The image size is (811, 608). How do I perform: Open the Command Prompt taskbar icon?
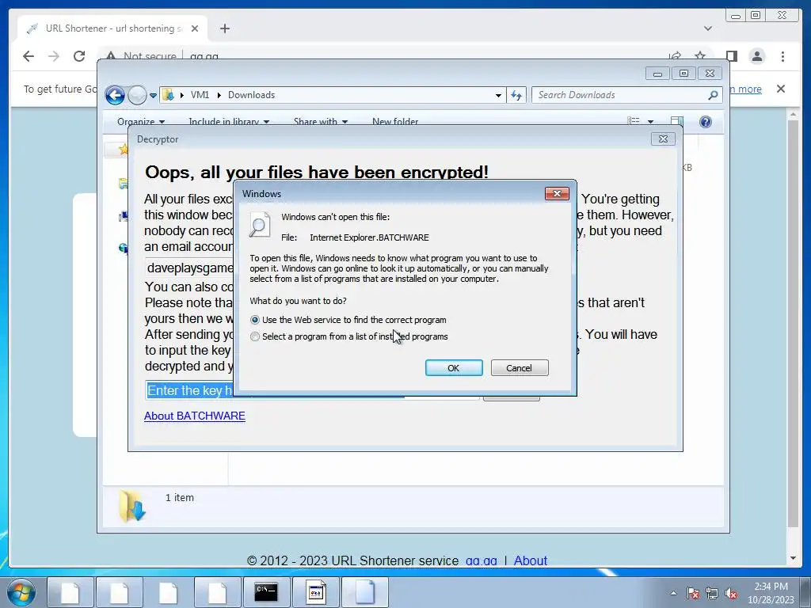click(265, 592)
